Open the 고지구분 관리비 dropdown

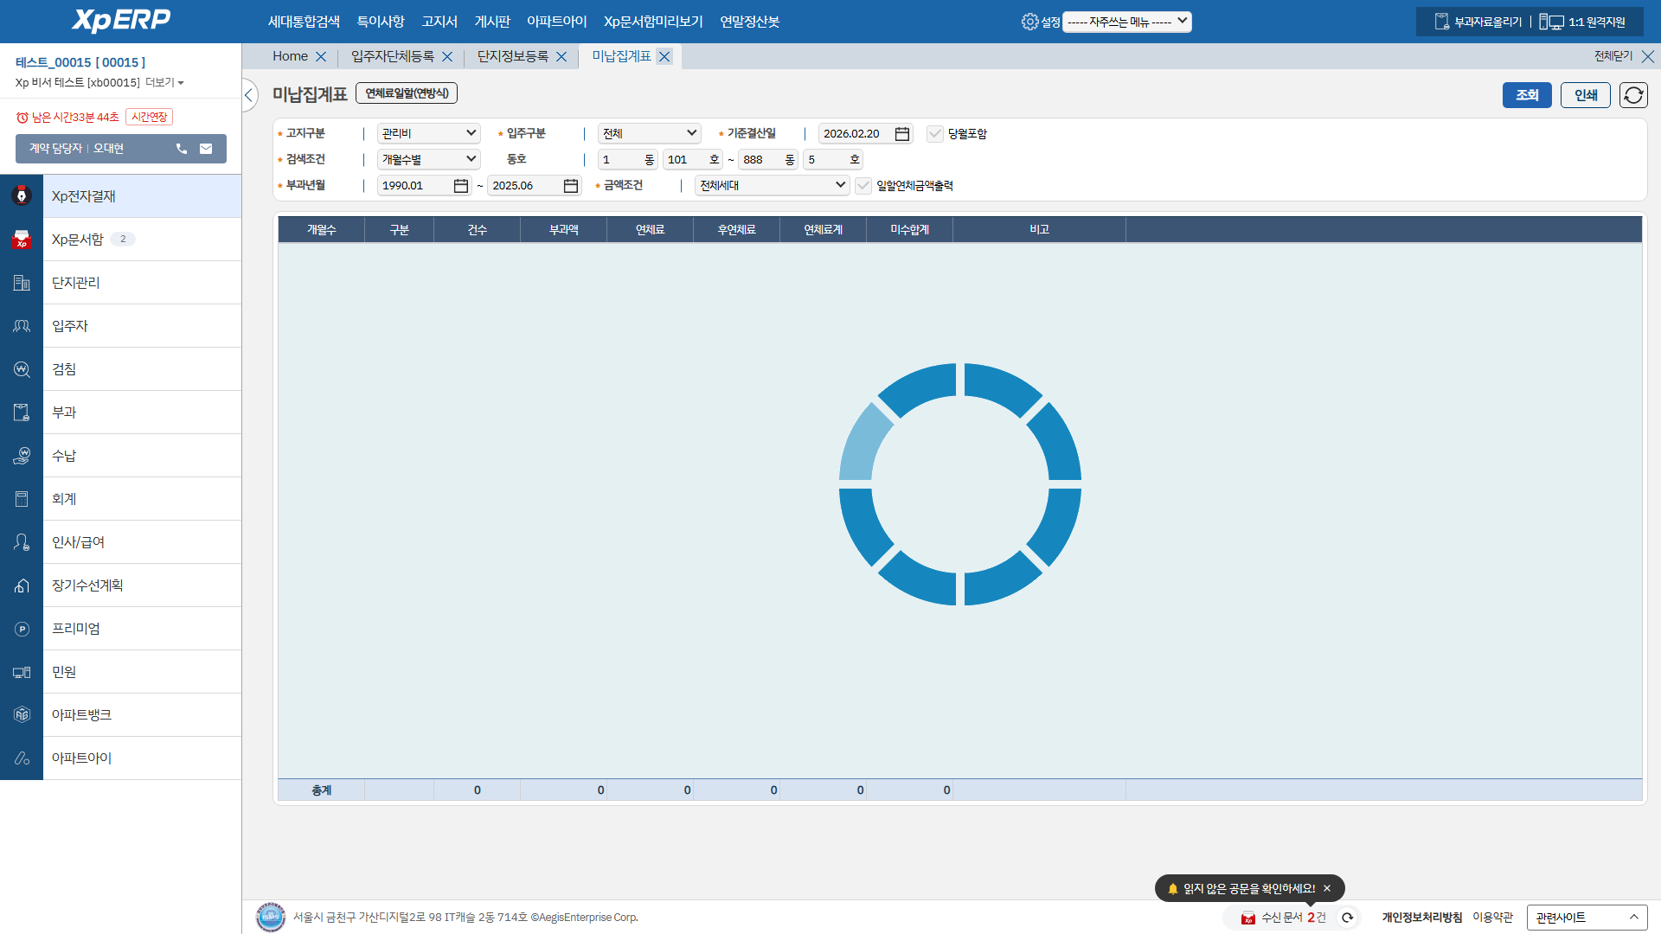click(428, 134)
